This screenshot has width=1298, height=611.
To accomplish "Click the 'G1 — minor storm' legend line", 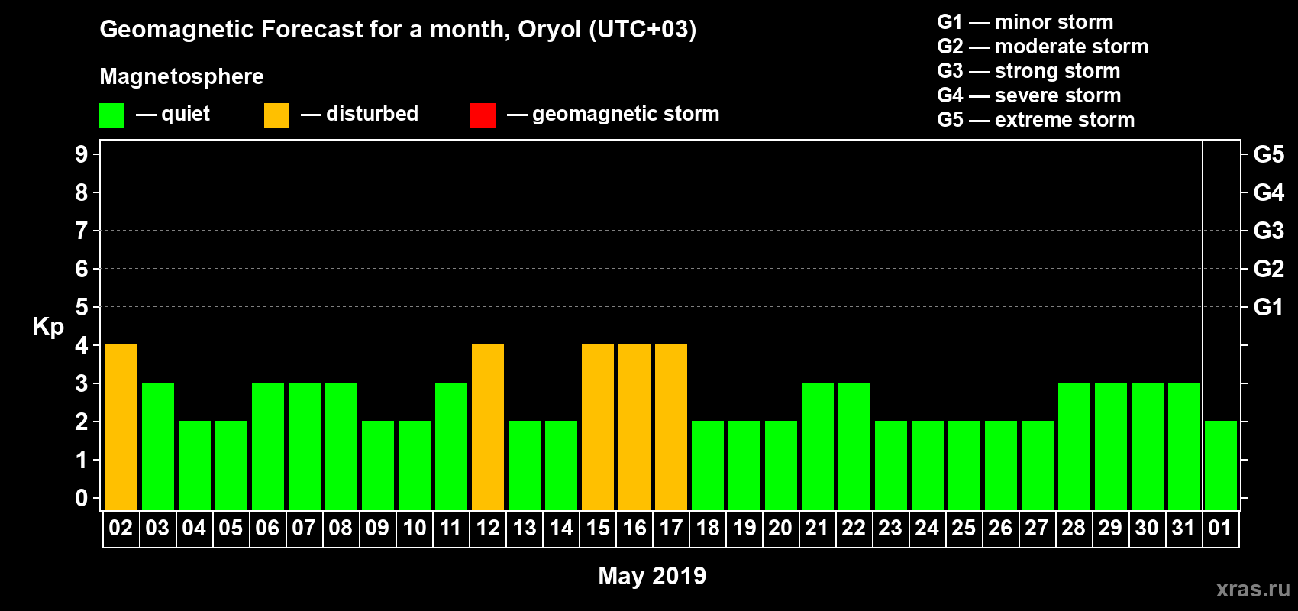I will point(1025,22).
